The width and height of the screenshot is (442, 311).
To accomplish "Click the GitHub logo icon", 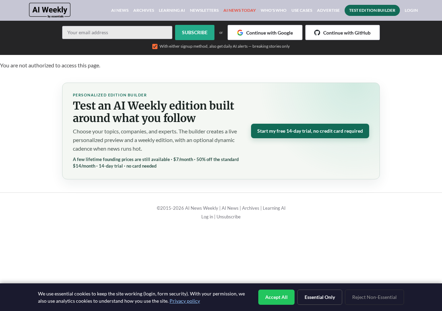I will 317,32.
